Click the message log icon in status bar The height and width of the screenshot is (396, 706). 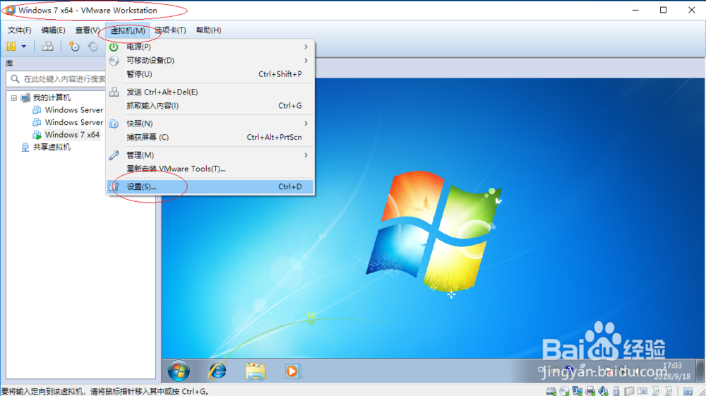pyautogui.click(x=688, y=391)
